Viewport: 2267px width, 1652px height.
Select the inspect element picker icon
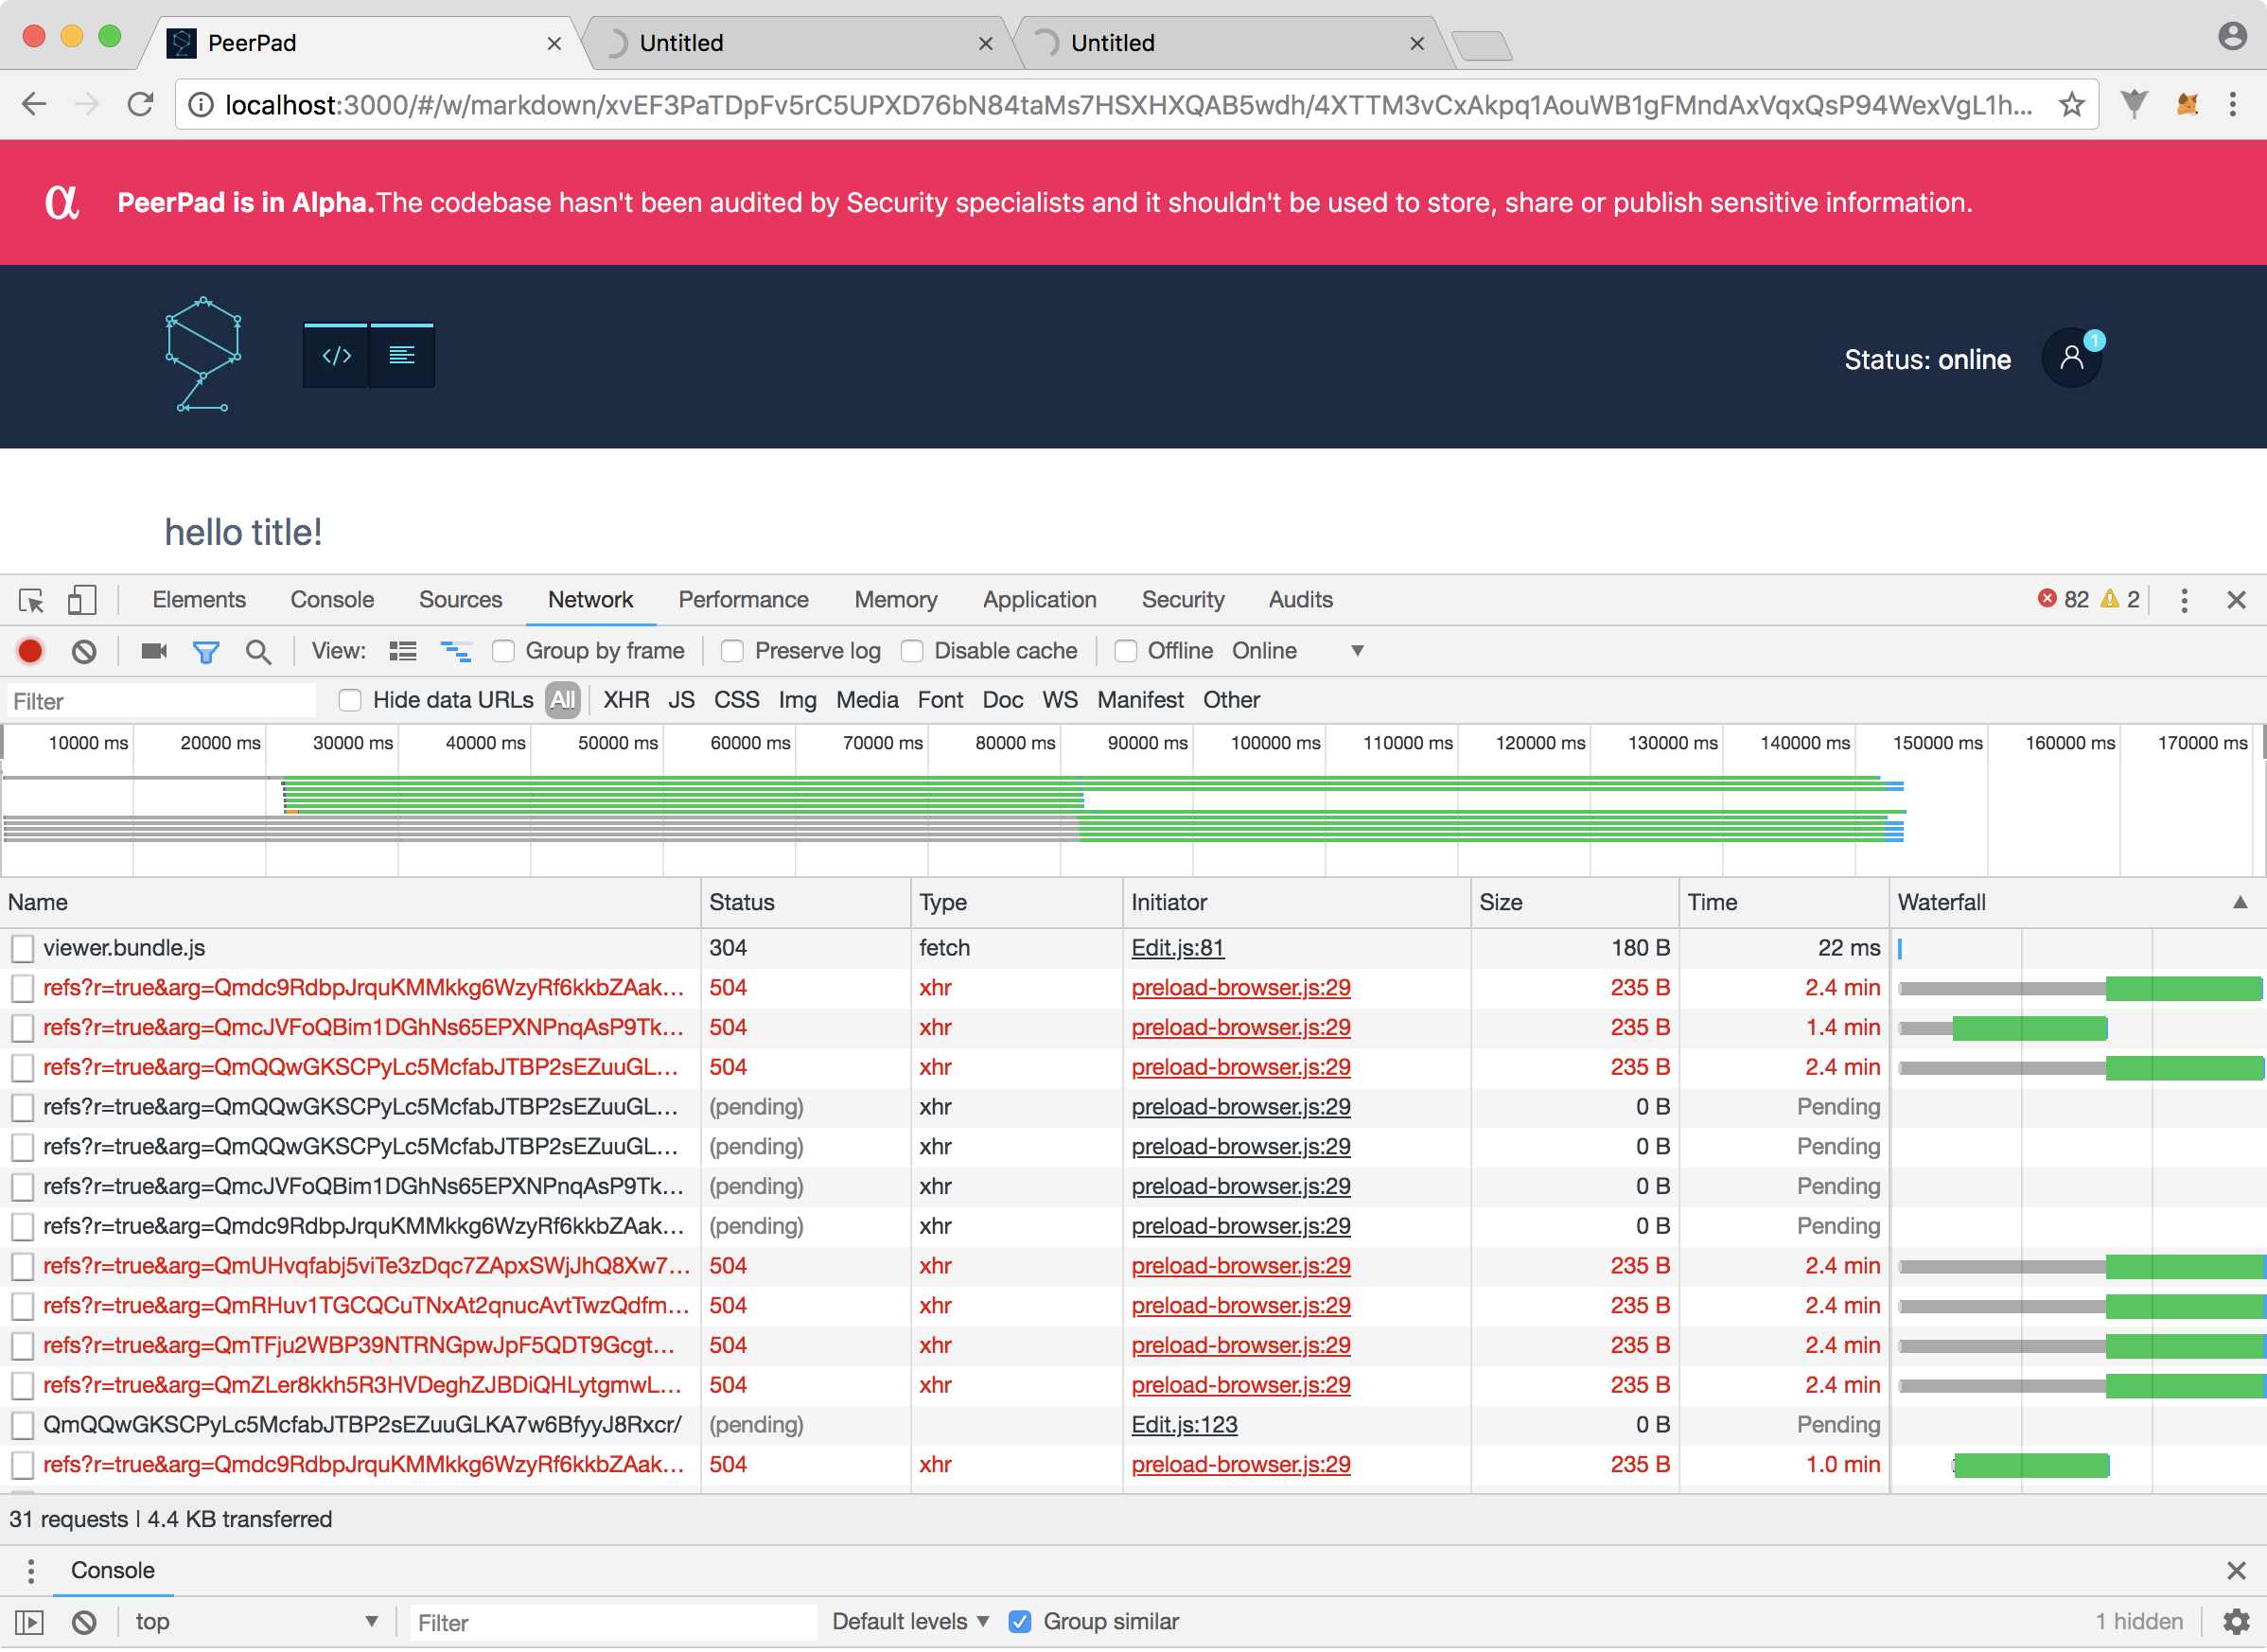click(31, 600)
